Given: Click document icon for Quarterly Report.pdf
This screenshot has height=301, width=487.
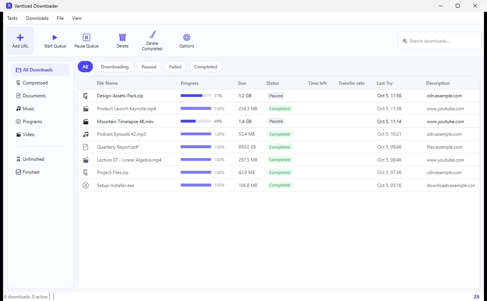Looking at the screenshot, I should (x=86, y=147).
